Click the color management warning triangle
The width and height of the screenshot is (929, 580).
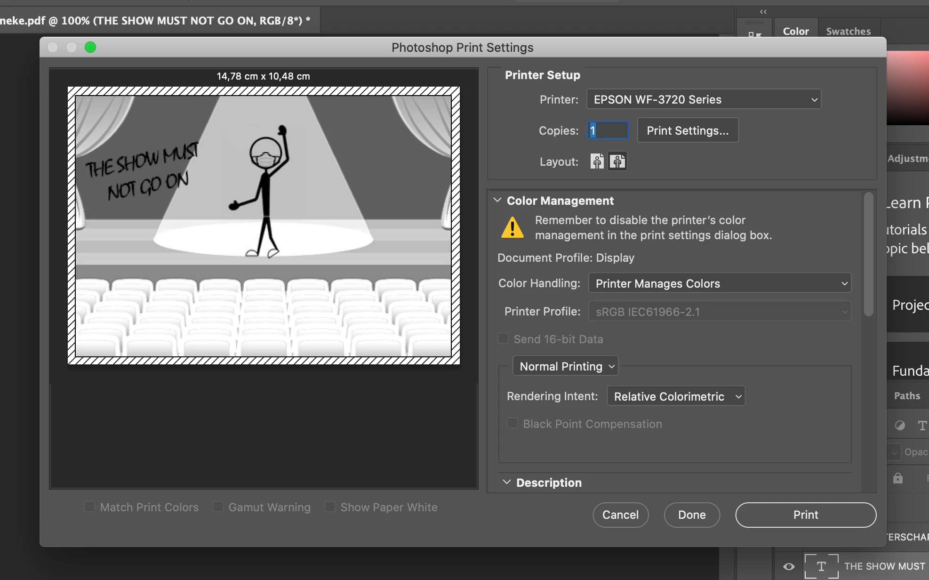tap(513, 228)
